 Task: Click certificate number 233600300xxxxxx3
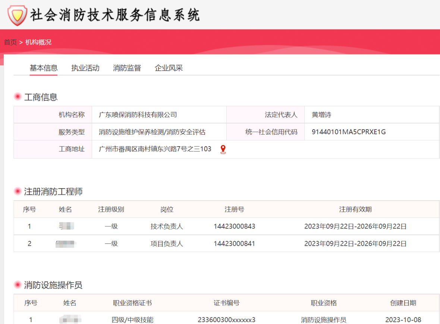click(x=226, y=320)
